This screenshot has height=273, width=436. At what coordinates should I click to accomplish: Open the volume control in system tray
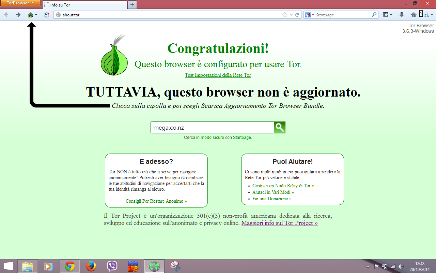(x=401, y=266)
